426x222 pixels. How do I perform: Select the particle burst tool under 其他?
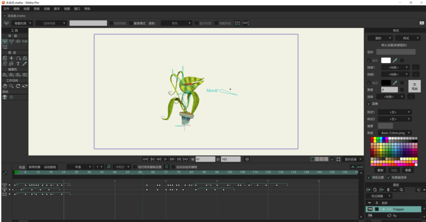point(5,97)
